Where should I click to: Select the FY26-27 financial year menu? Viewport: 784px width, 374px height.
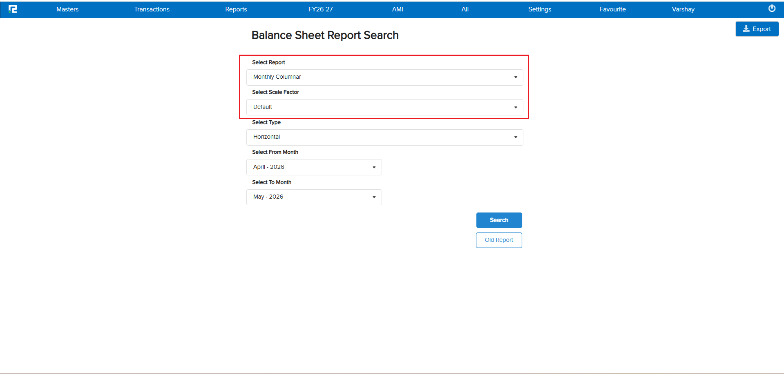pos(321,9)
